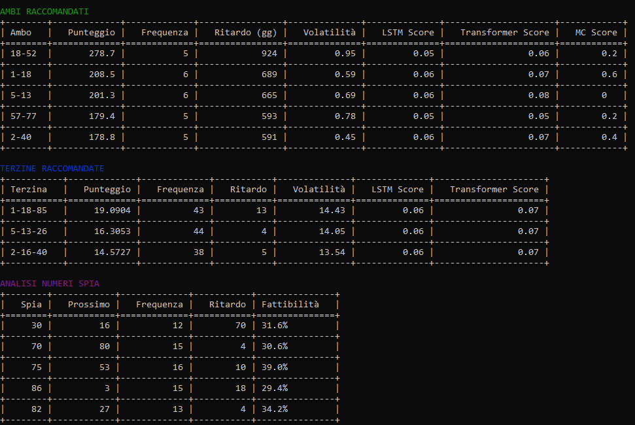This screenshot has width=635, height=425.
Task: Click terzina punteggio 19.0904
Action: [112, 211]
